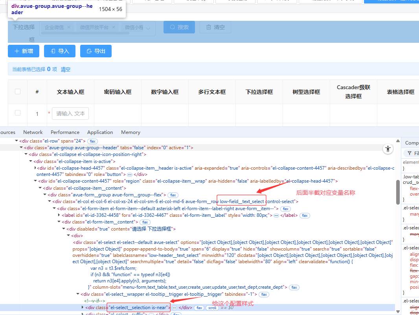Check the checkbox for row 1
The height and width of the screenshot is (315, 419).
click(x=18, y=113)
